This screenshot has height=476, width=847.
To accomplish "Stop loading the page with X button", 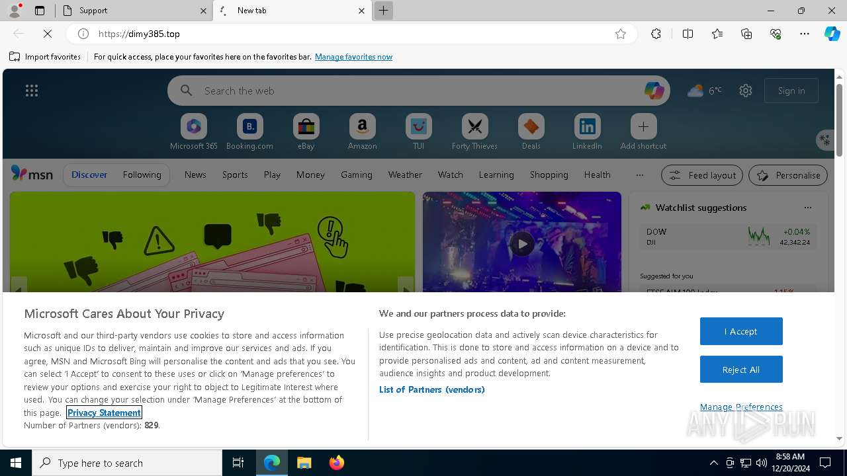I will (x=48, y=34).
